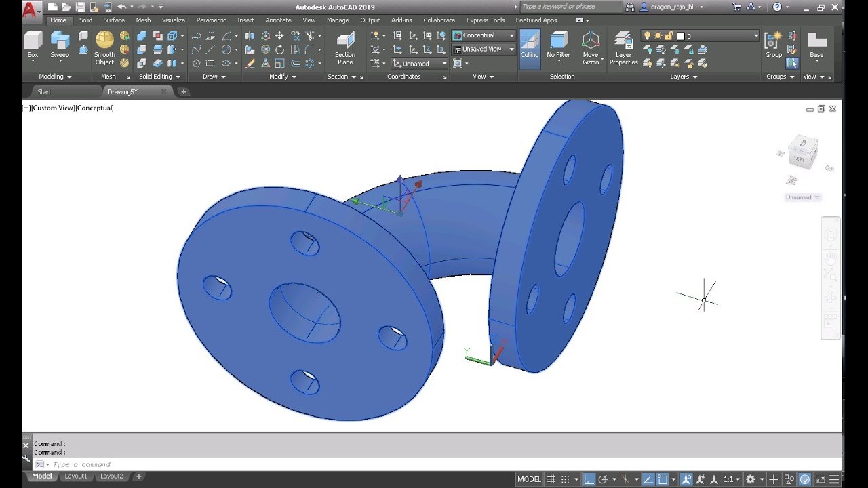Click the keyword search box
868x488 pixels.
click(x=570, y=7)
